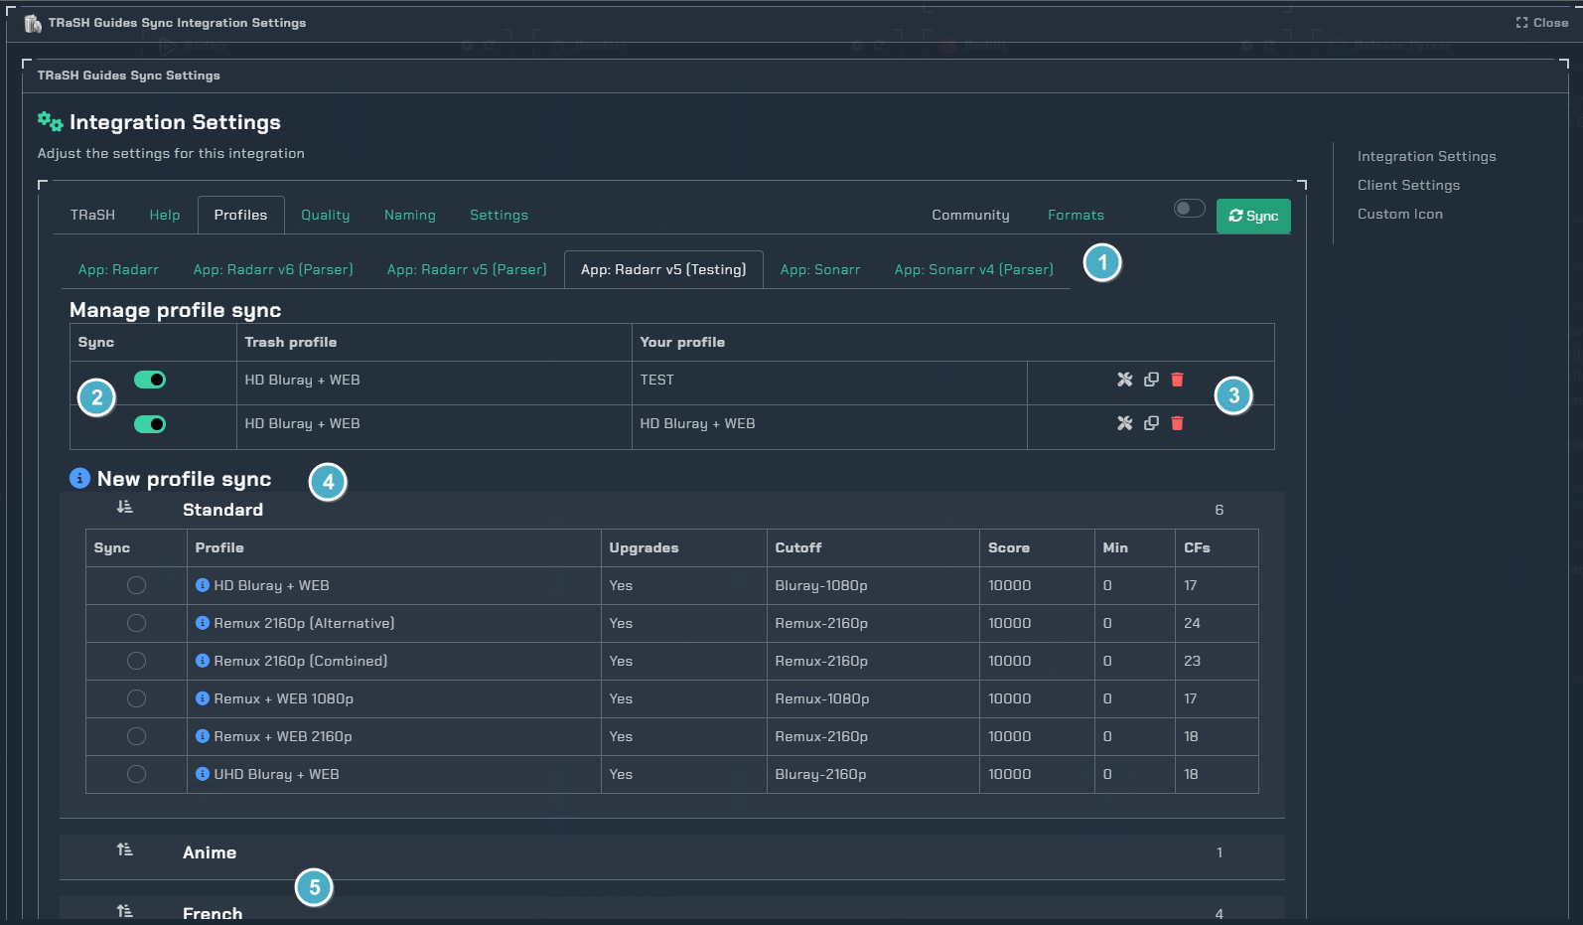1583x925 pixels.
Task: Delete the TEST profile with trash icon
Action: (x=1177, y=380)
